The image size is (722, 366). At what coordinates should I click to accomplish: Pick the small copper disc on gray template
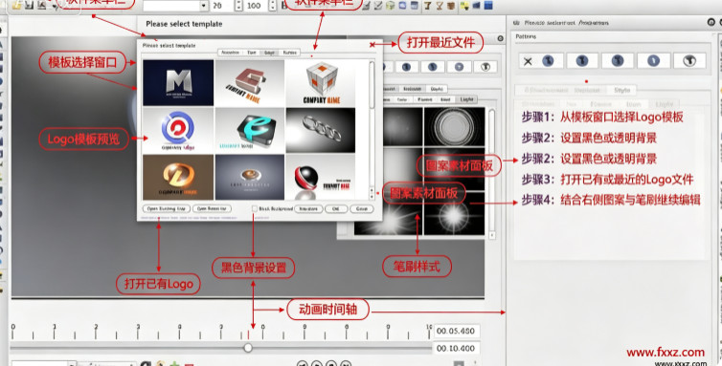tap(250, 177)
